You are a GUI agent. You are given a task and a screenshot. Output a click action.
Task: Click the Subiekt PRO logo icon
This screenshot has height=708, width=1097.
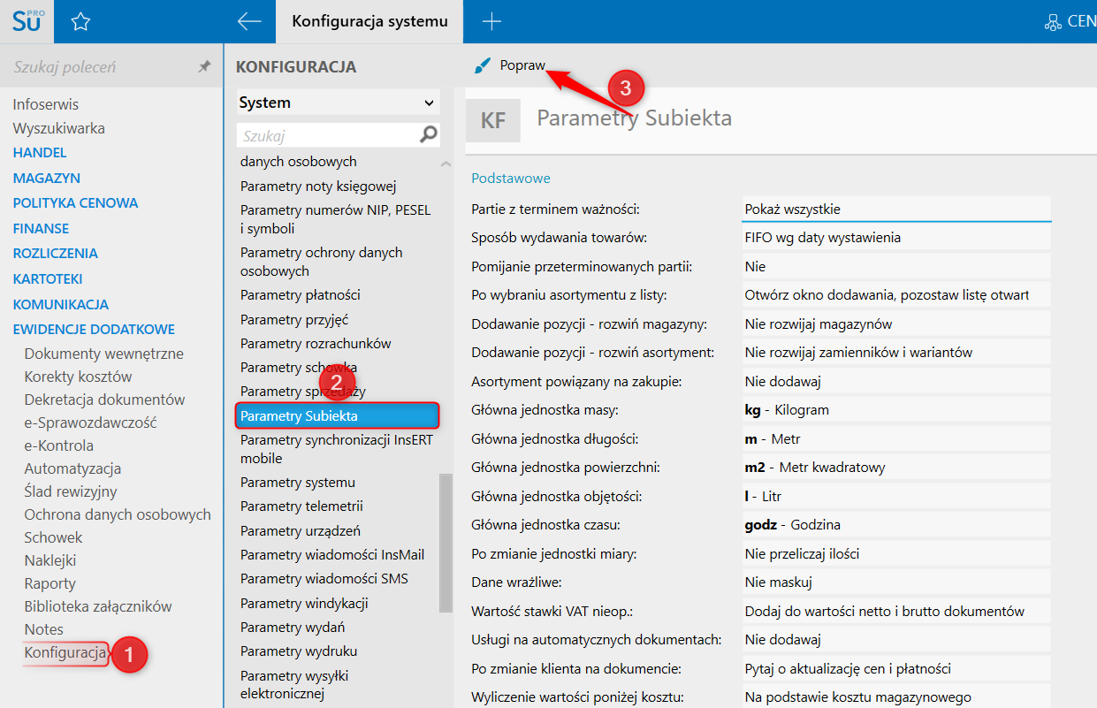[x=27, y=21]
